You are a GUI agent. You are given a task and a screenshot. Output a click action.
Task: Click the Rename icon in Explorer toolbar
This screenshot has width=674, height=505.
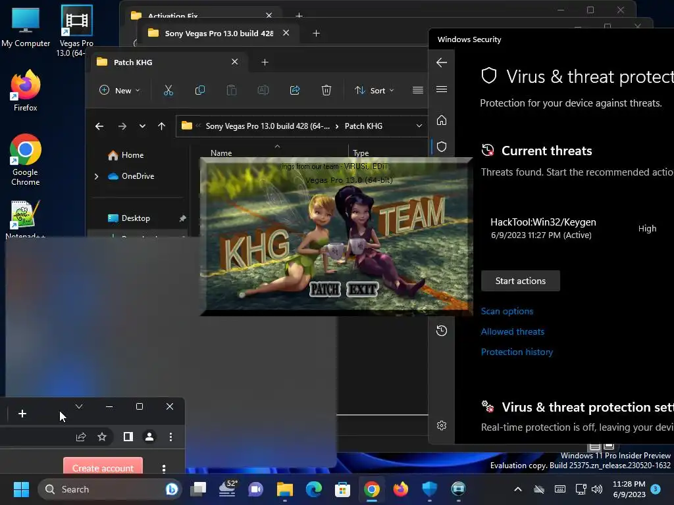263,90
